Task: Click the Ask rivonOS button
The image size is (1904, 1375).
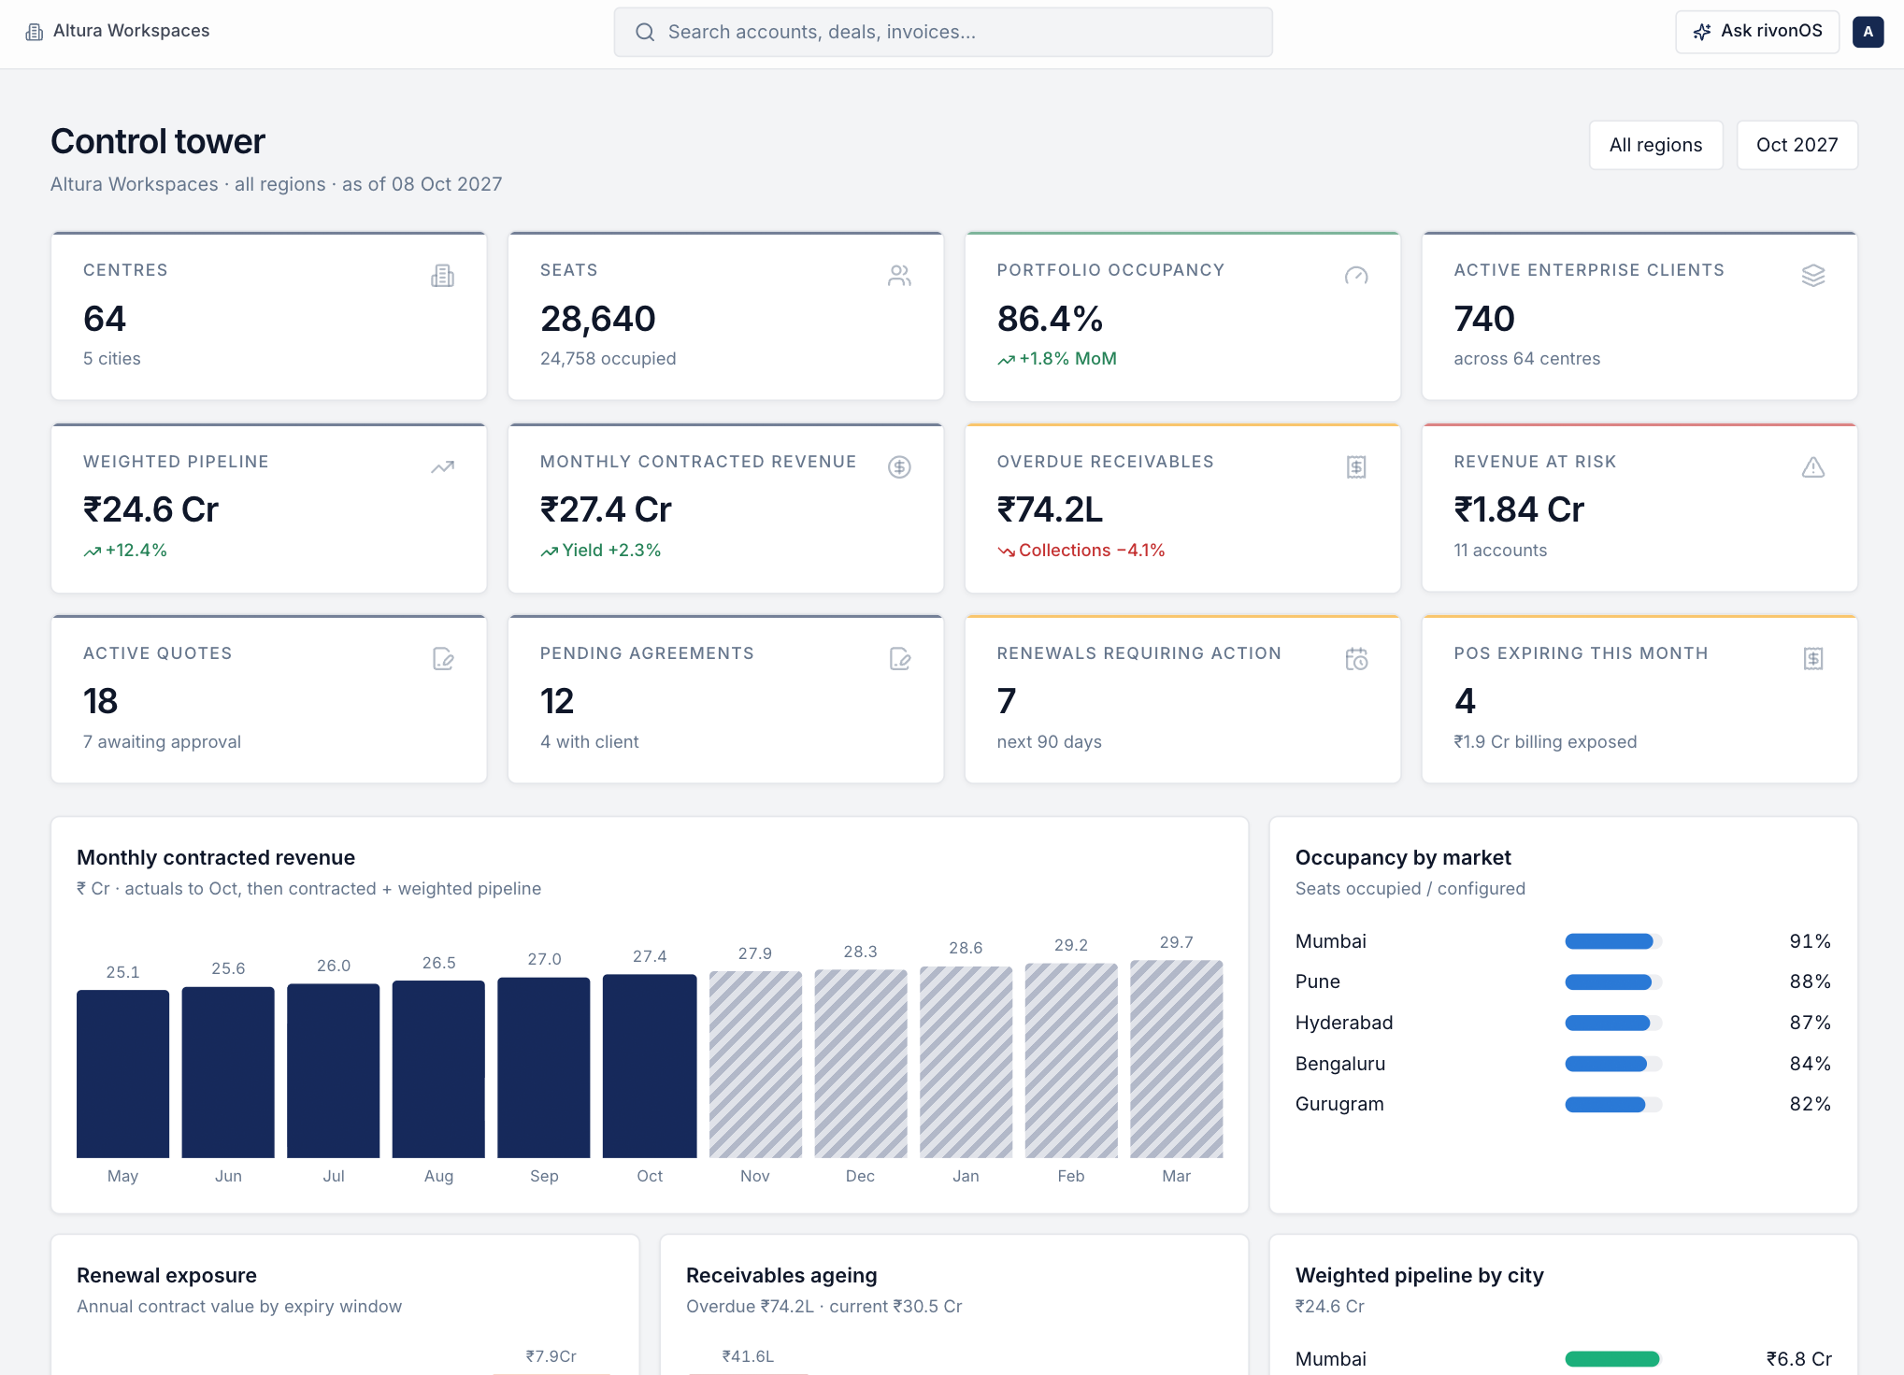Action: point(1757,32)
